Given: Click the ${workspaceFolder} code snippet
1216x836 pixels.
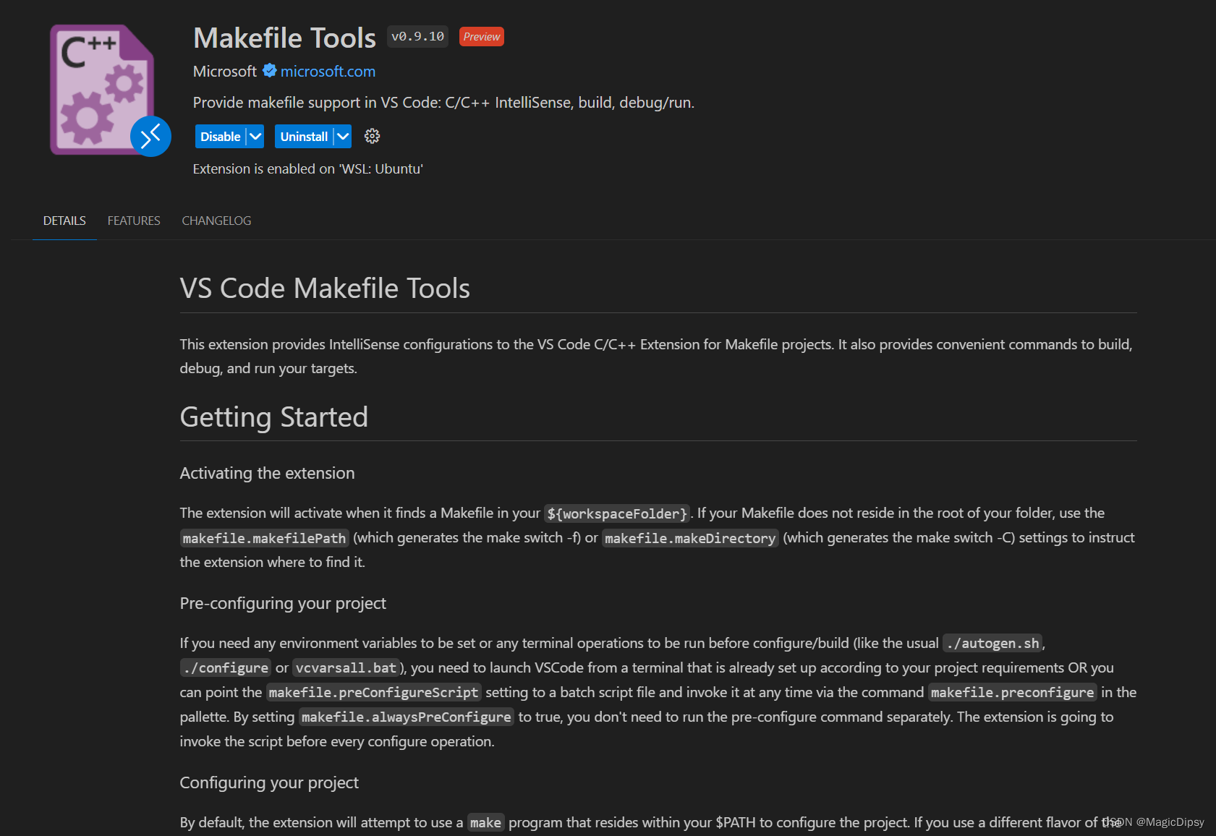Looking at the screenshot, I should click(x=617, y=513).
